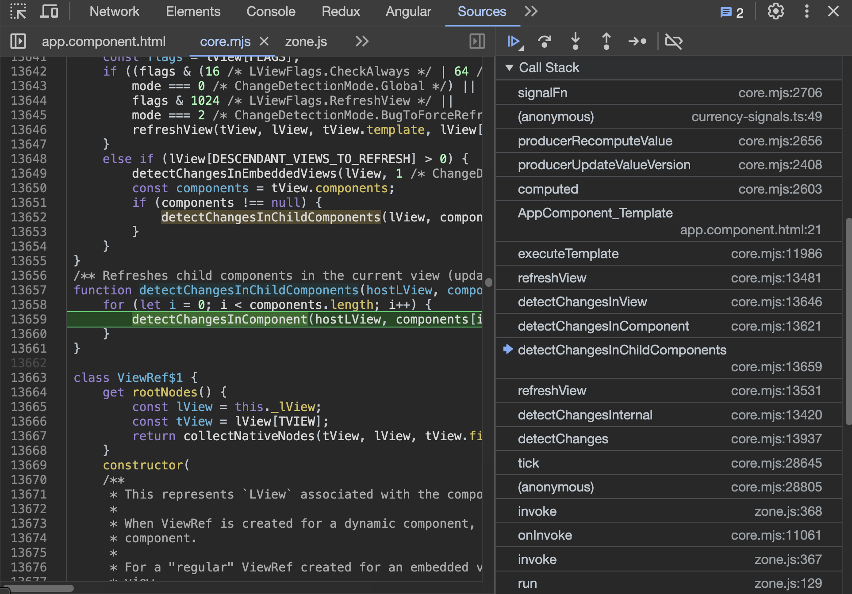Click the inspect element picker icon
Viewport: 852px width, 594px height.
[18, 11]
